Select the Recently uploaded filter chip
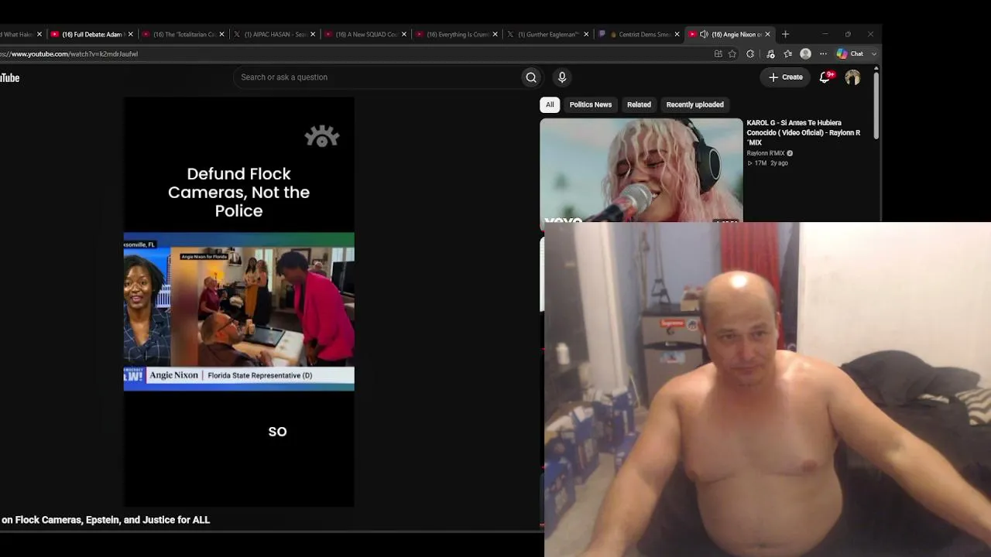This screenshot has height=557, width=991. [695, 104]
